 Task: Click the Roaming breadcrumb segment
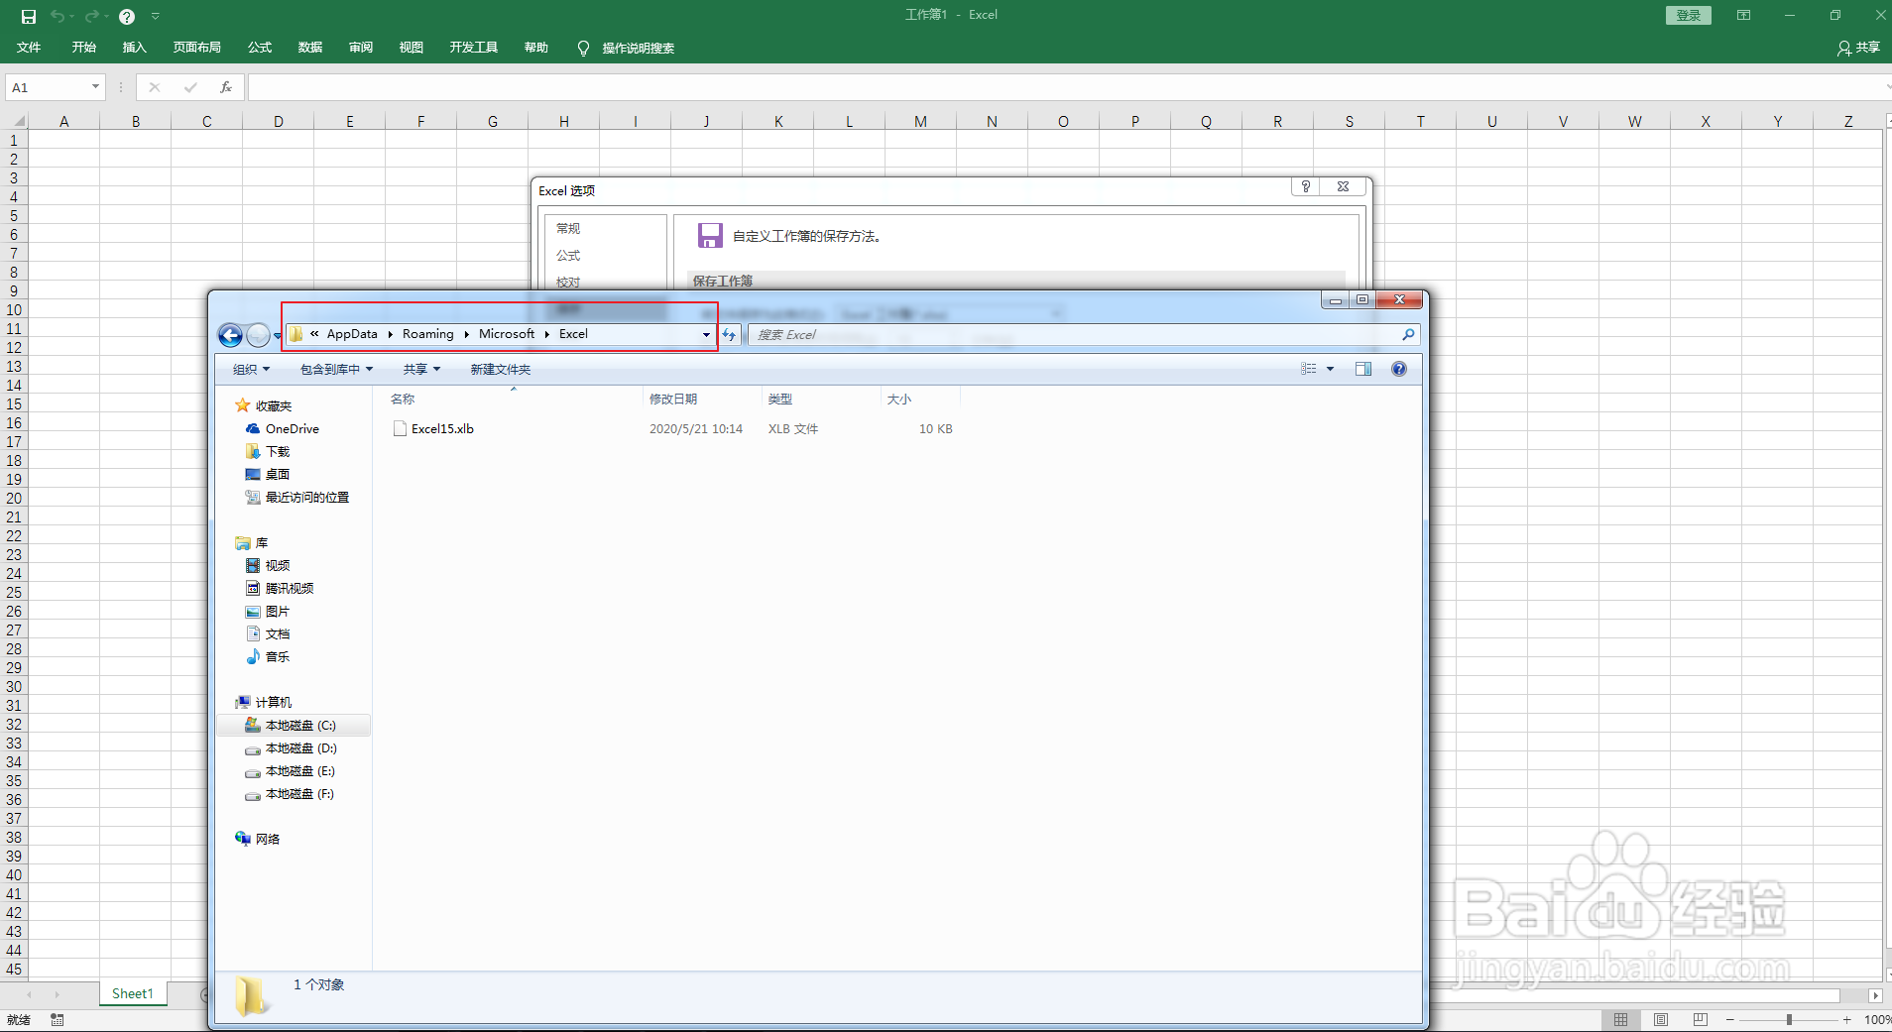pos(428,334)
